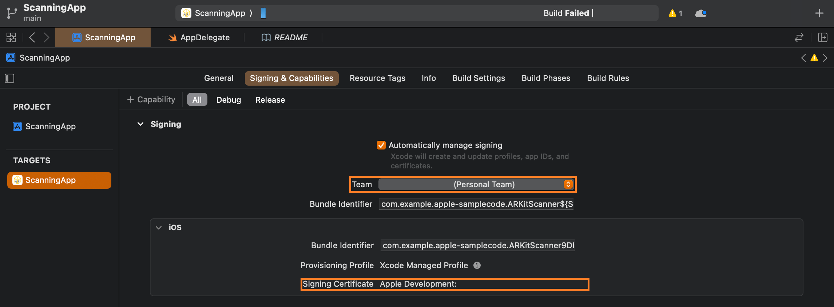Viewport: 834px width, 307px height.
Task: Switch to the Build Settings tab
Action: (478, 78)
